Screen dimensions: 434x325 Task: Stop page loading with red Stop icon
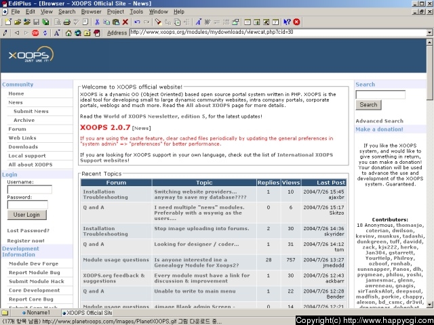point(35,33)
